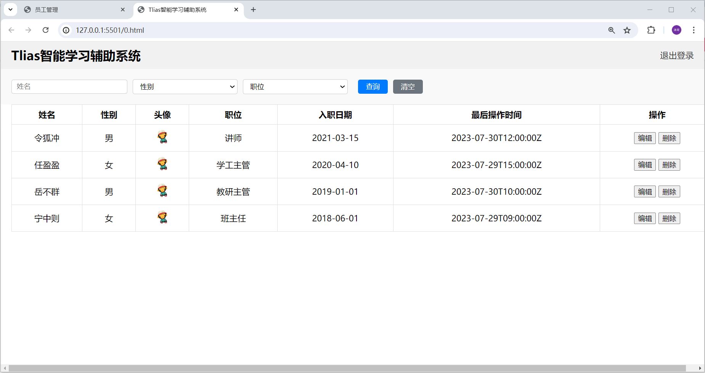Viewport: 705px width, 373px height.
Task: Click the 清空 button
Action: (x=408, y=86)
